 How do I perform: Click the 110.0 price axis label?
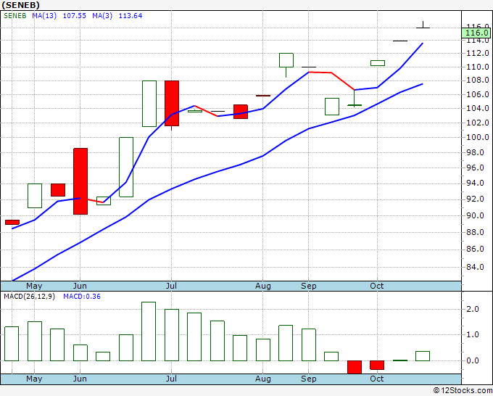(478, 67)
